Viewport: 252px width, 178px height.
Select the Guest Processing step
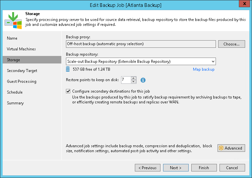pos(22,81)
